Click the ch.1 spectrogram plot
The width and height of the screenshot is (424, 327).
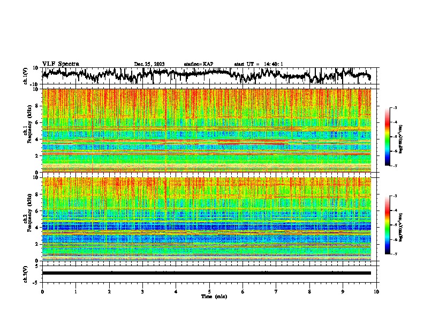tap(207, 130)
